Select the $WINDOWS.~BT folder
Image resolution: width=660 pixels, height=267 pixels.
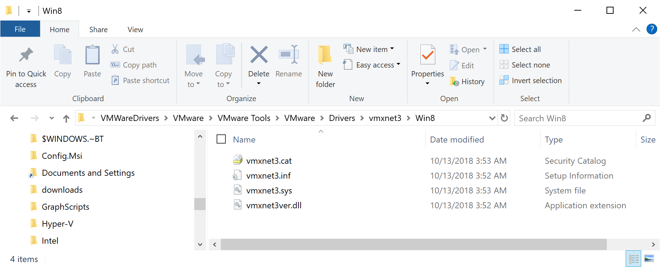(x=73, y=139)
